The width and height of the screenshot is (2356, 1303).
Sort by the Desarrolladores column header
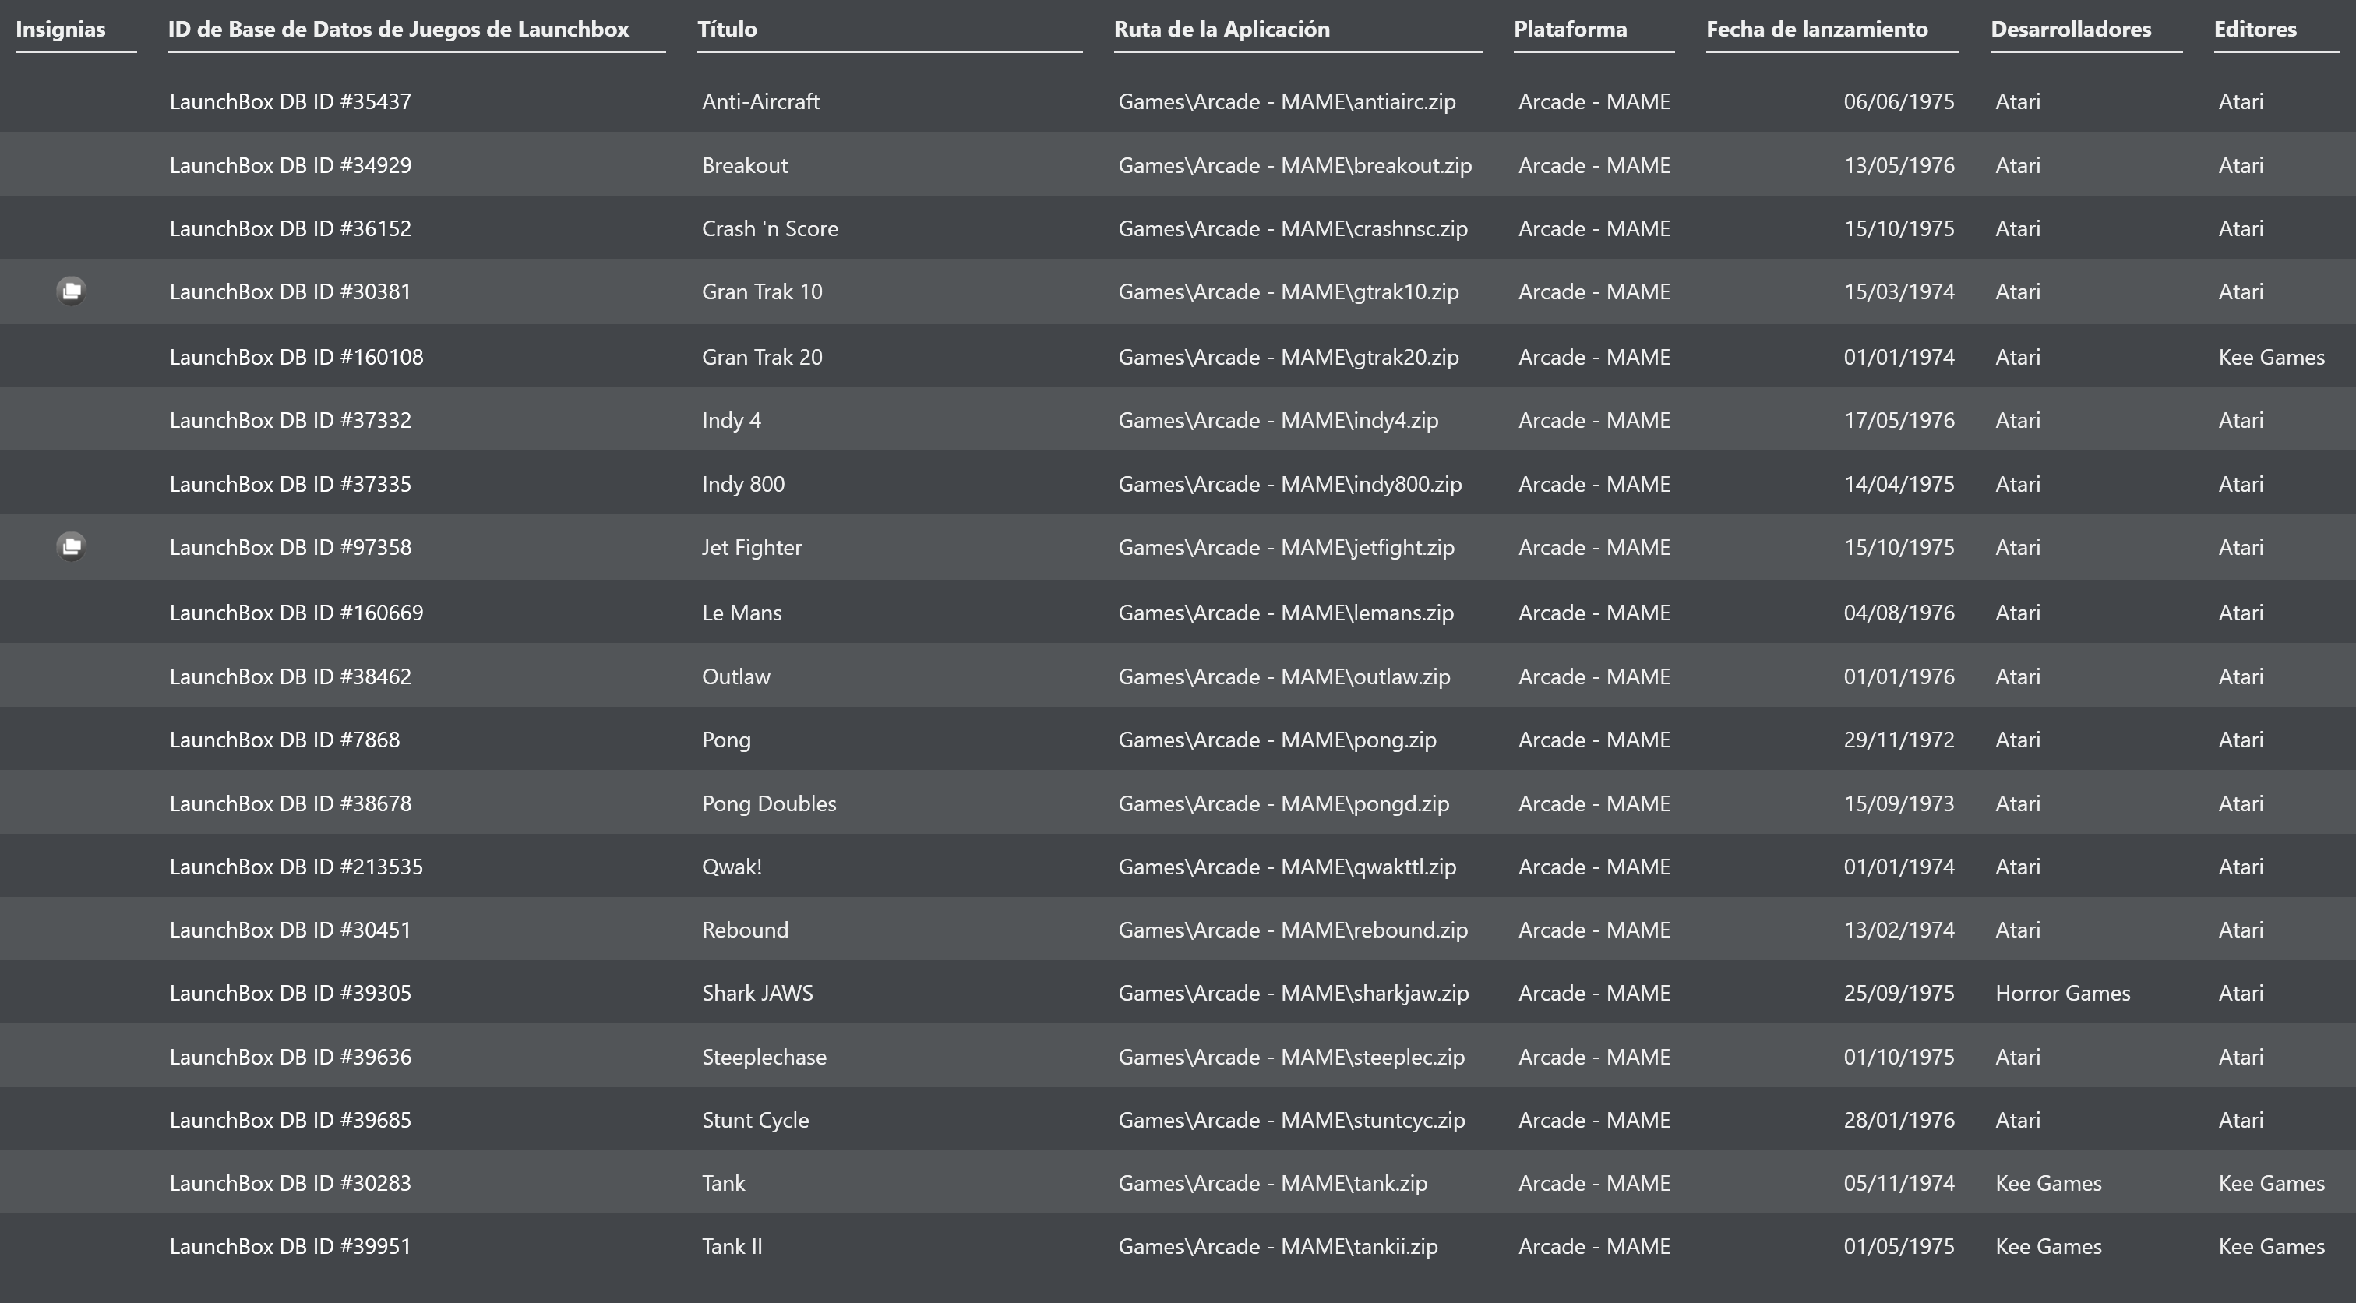(x=2071, y=30)
